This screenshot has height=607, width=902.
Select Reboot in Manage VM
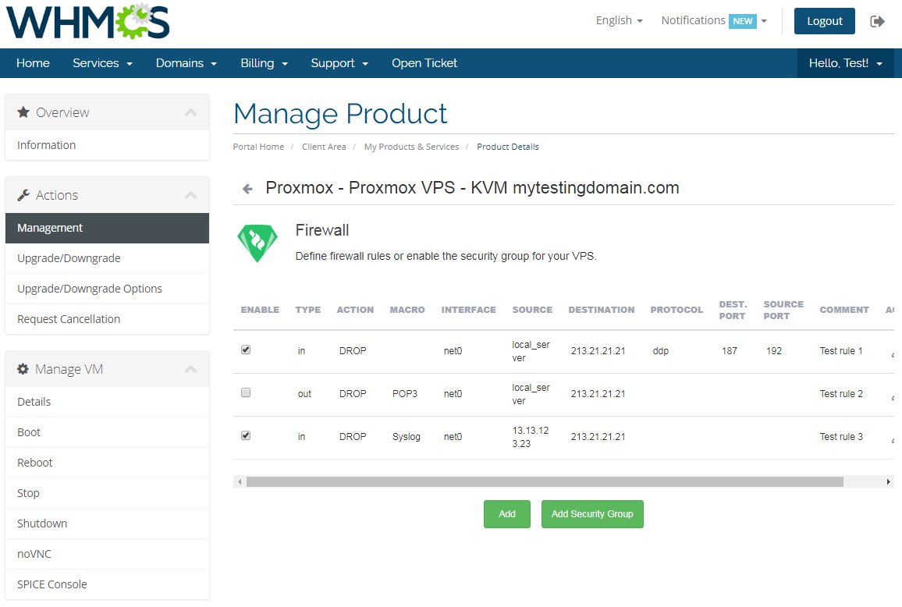point(107,463)
